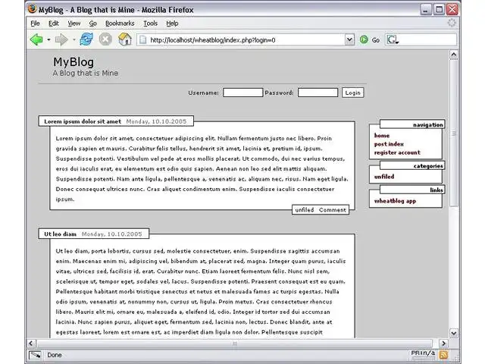The image size is (485, 364).
Task: Click the horizontal scrollbar thumb
Action: point(234,343)
